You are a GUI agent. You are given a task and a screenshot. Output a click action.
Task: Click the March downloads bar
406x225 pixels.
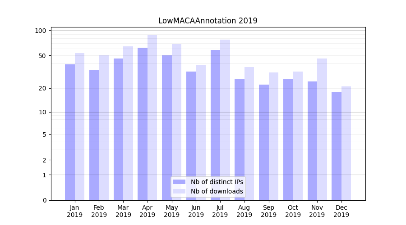pos(128,123)
